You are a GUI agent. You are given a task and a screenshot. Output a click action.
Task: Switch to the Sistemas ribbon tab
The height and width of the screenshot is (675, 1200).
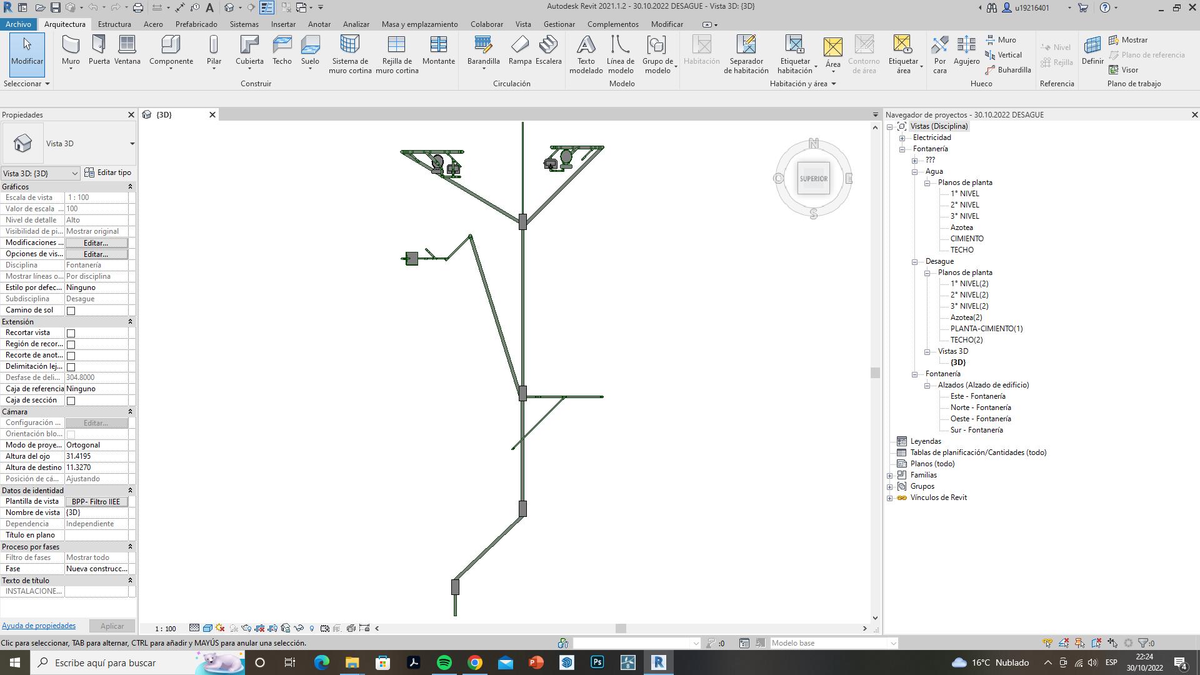point(244,24)
